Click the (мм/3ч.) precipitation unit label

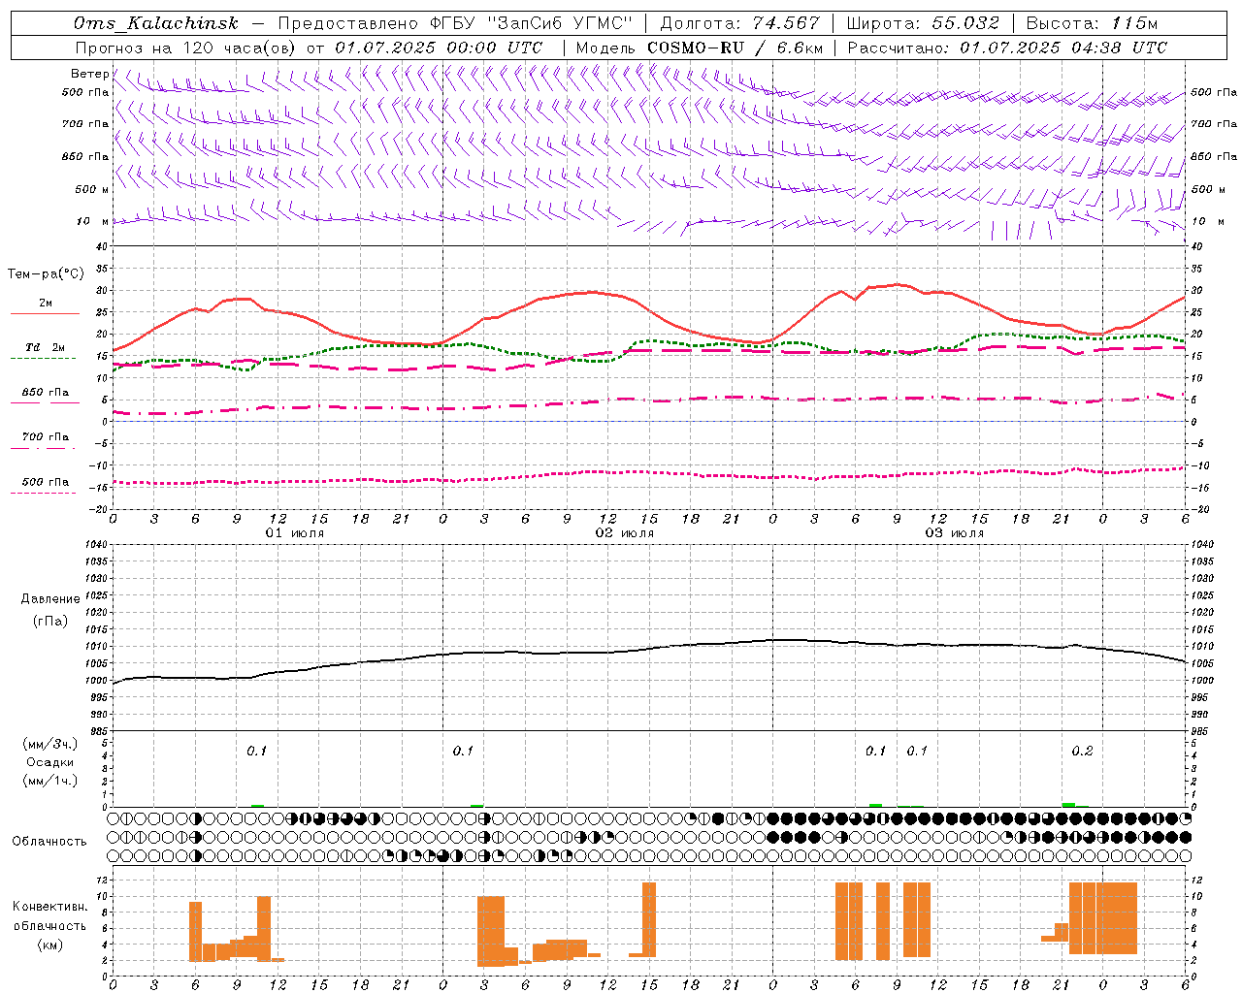[49, 744]
